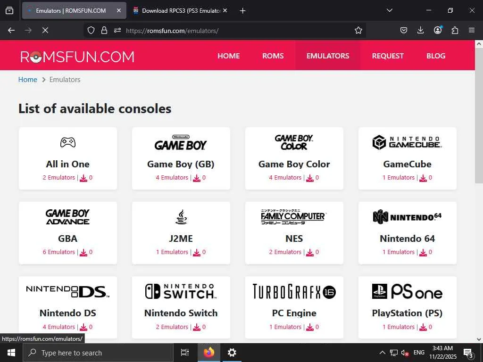The width and height of the screenshot is (483, 362).
Task: Click the Nintendo 64 logo
Action: tap(407, 217)
